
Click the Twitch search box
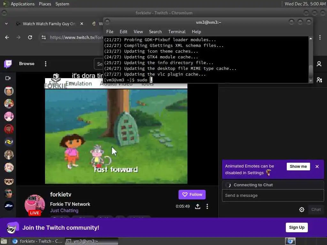click(x=98, y=64)
